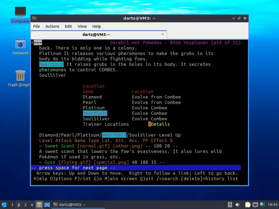Open the application menu launcher in taskbar
This screenshot has height=209, width=279.
tap(4, 205)
